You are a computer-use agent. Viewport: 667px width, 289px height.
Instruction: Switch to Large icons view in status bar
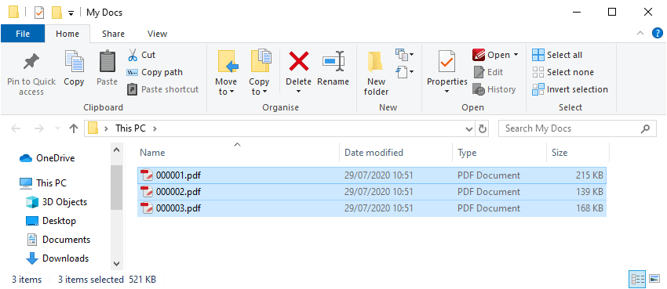coord(654,279)
